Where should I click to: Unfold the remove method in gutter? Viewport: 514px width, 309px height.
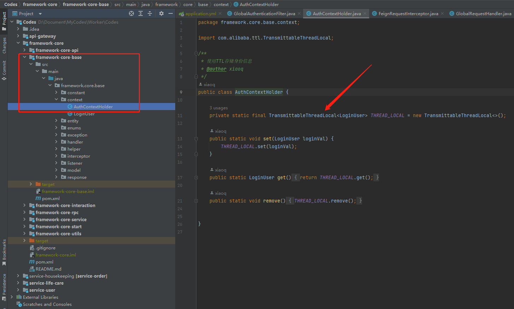coord(196,201)
